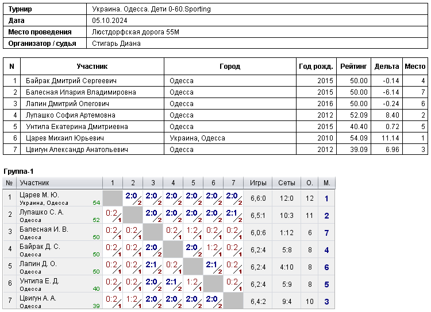Click Унтила's sets total 5:9
Image resolution: width=431 pixels, height=312 pixels.
[x=287, y=284]
